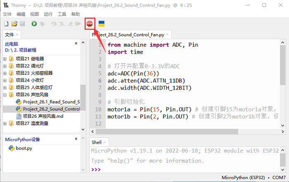Click the Save file disk icon
Screen dimensions: 289x182
click(22, 24)
